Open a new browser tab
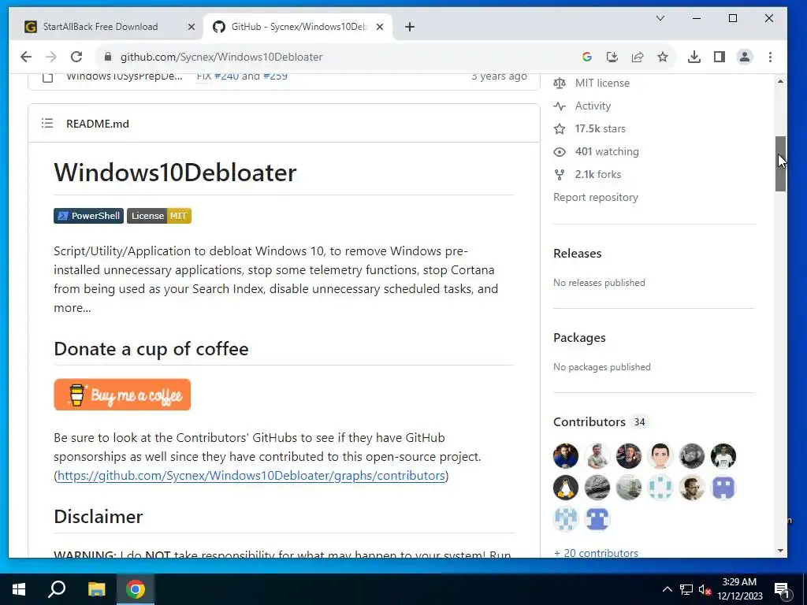This screenshot has width=807, height=605. 410,27
